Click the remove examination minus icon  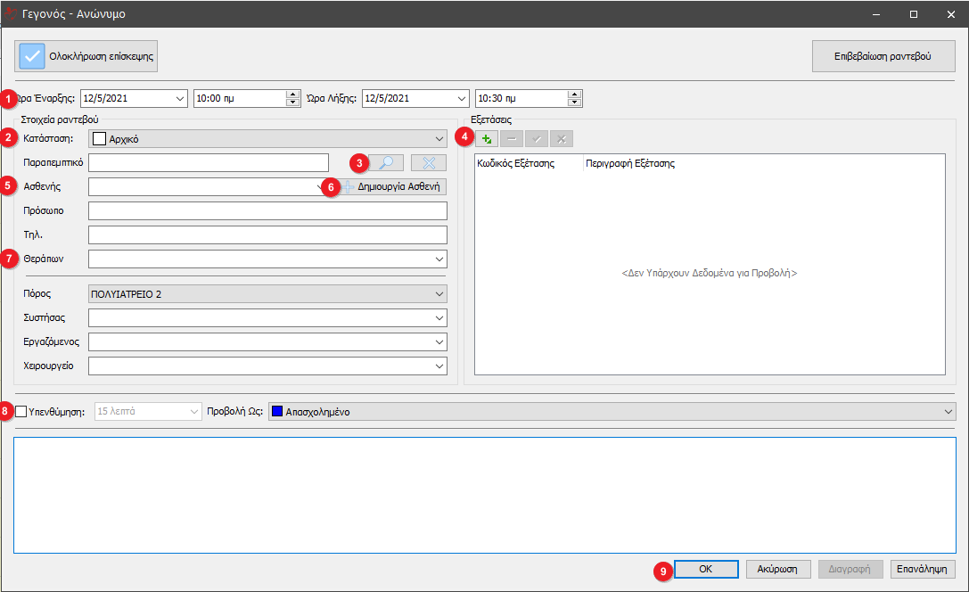coord(512,139)
